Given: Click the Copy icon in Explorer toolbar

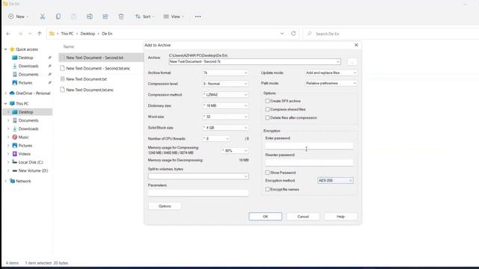Looking at the screenshot, I should tap(58, 16).
